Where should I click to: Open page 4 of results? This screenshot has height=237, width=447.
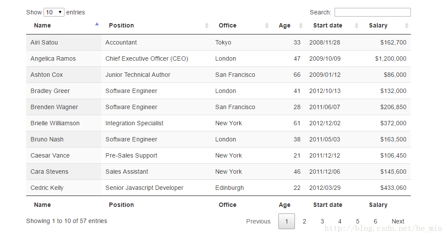(x=340, y=221)
